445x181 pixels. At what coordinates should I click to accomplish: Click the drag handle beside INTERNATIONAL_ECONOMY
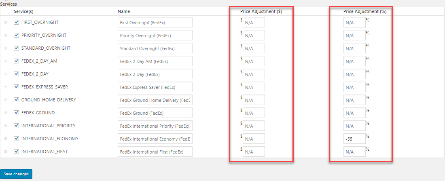tap(6, 139)
